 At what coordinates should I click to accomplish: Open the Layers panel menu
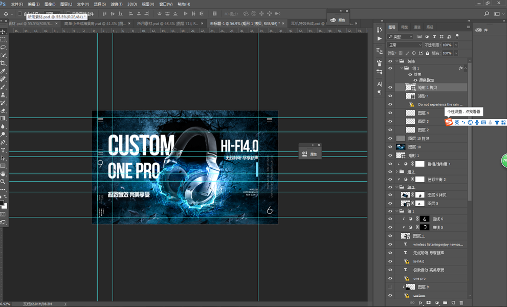[x=468, y=27]
